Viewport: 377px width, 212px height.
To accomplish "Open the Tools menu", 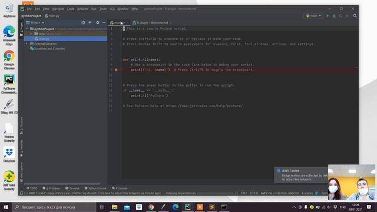I will tap(103, 9).
